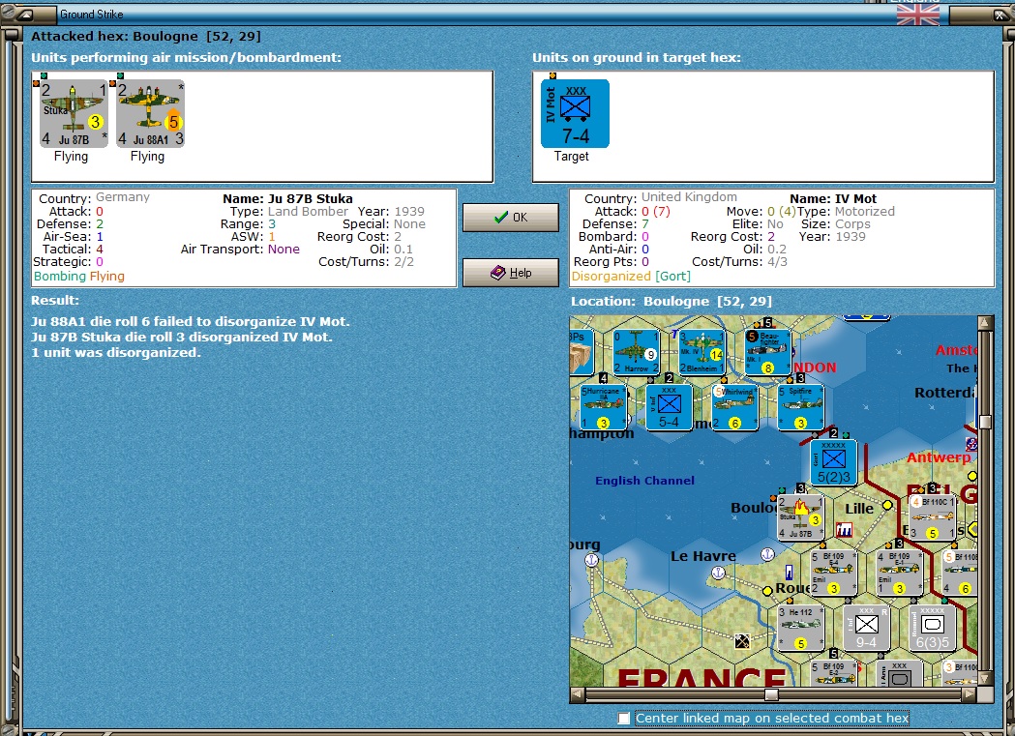The height and width of the screenshot is (736, 1015).
Task: Click the Blenheim Mk. IV counter on map
Action: click(702, 352)
